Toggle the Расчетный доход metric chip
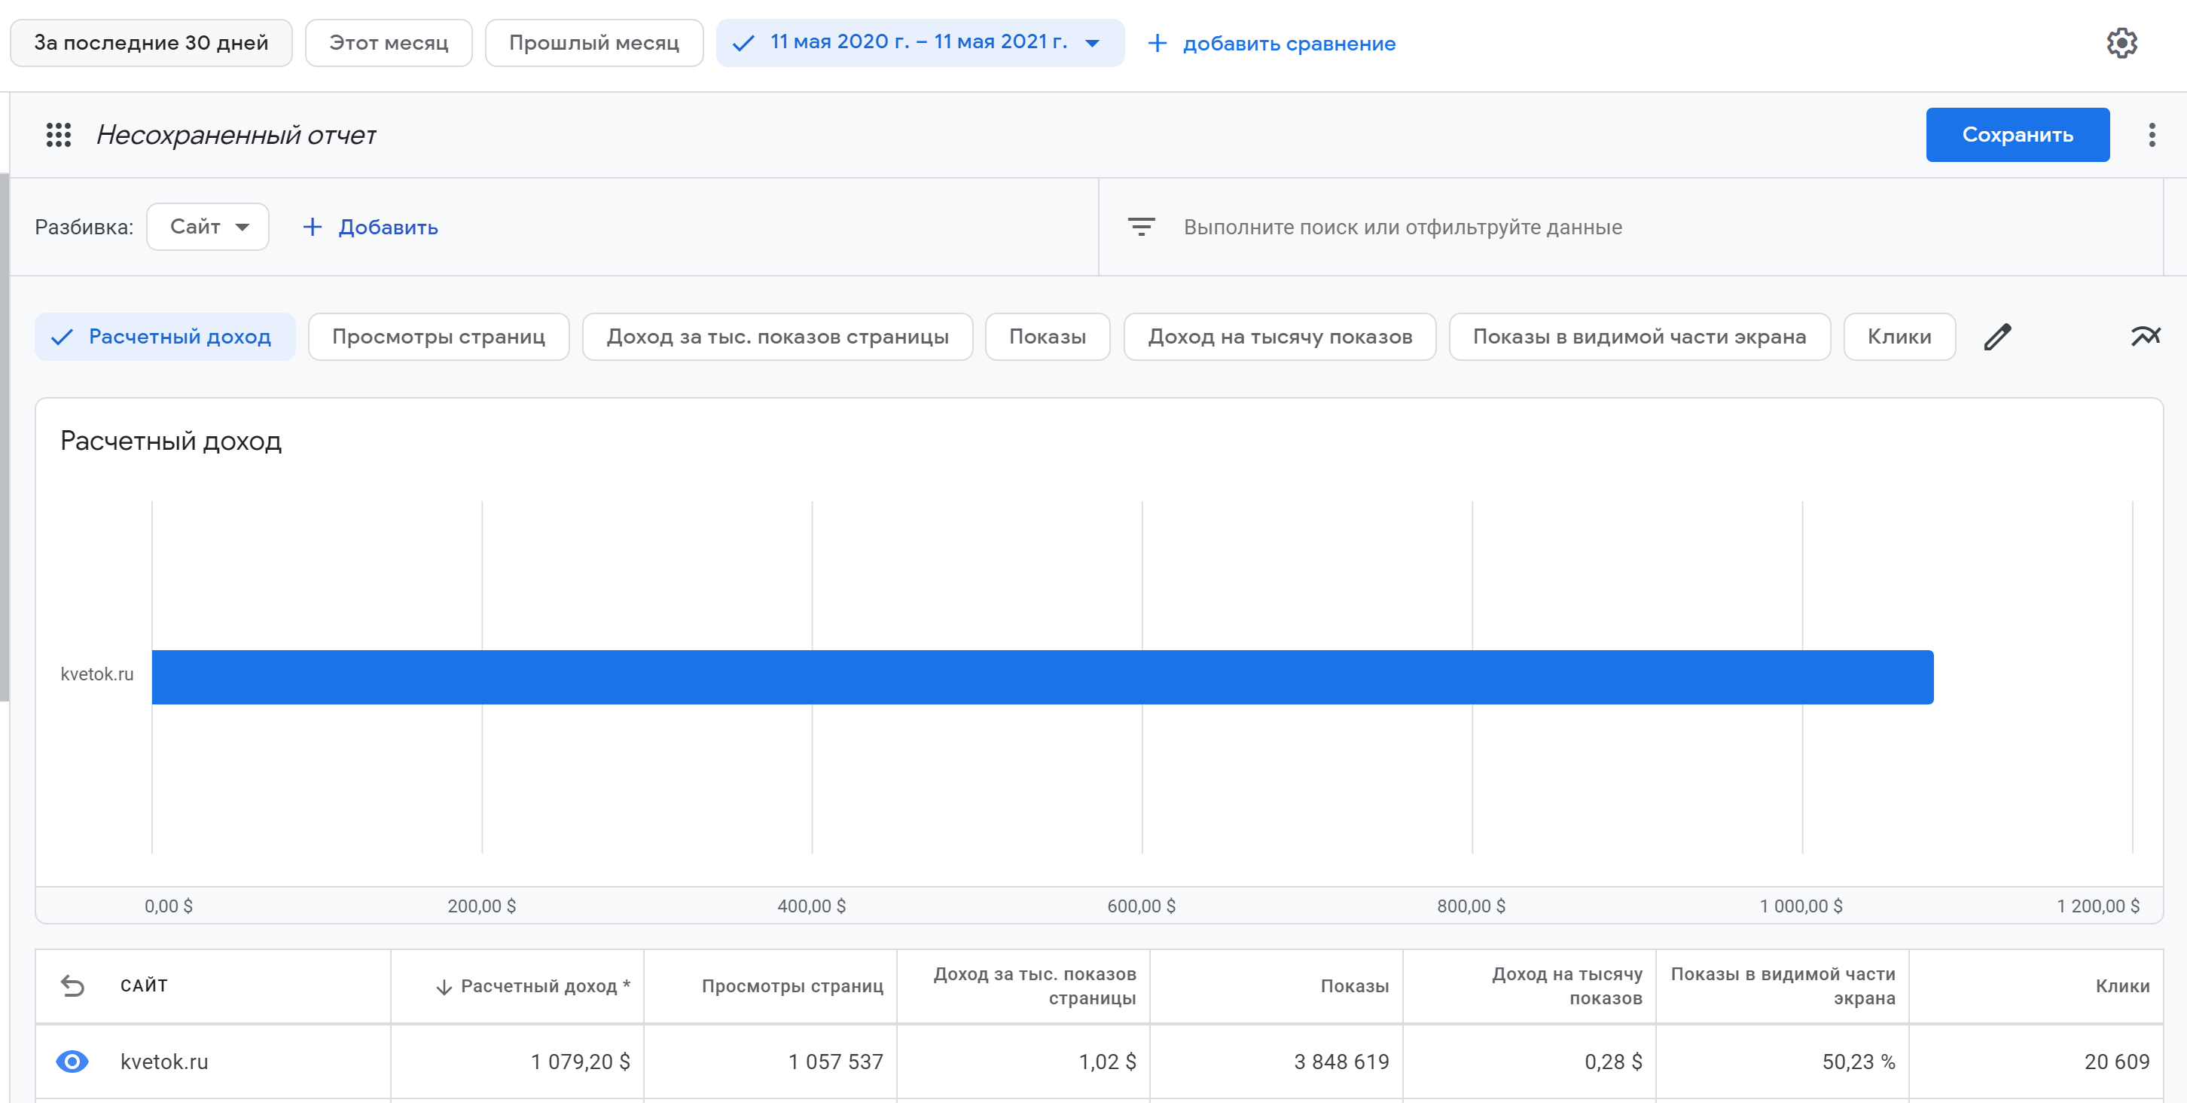 coord(165,336)
